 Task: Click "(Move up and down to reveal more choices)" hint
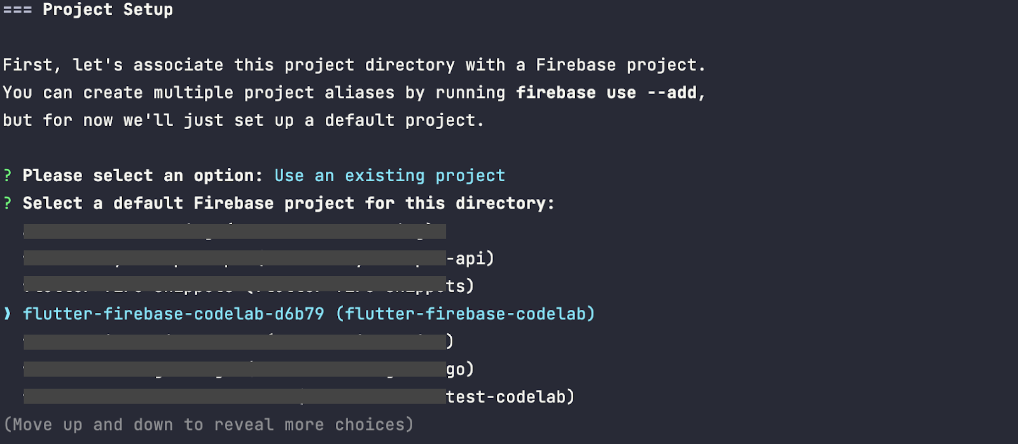pos(209,425)
